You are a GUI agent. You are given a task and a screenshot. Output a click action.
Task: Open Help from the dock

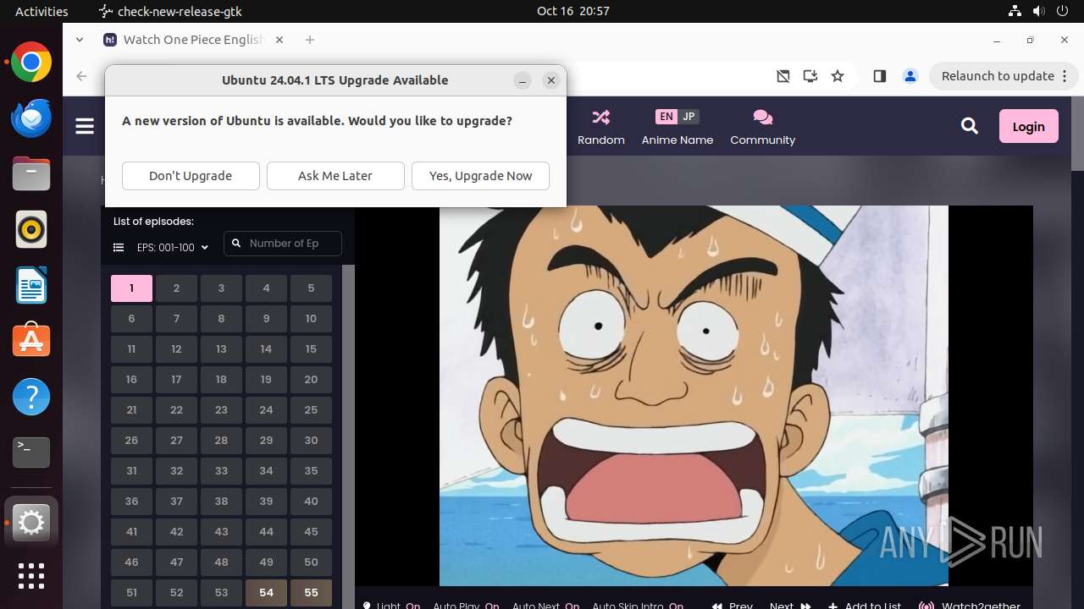click(x=31, y=397)
